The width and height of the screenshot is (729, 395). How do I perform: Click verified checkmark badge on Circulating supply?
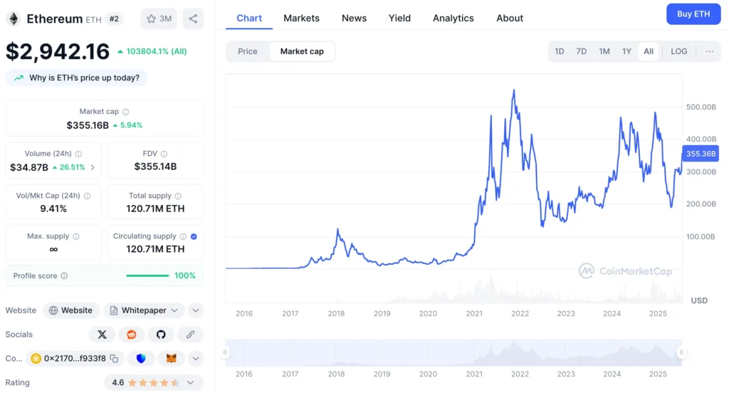coord(194,236)
